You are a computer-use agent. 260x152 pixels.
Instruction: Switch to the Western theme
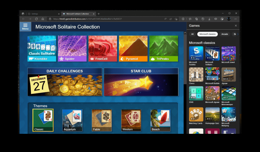coord(131,120)
